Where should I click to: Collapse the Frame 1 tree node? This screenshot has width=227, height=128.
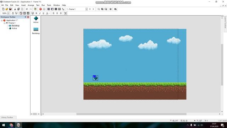(x=5, y=23)
